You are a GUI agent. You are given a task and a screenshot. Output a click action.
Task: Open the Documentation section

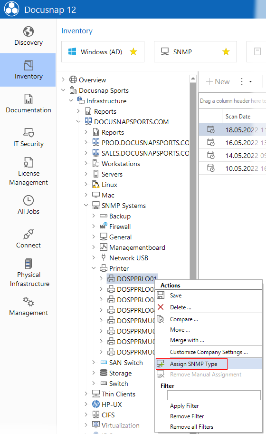pyautogui.click(x=28, y=104)
